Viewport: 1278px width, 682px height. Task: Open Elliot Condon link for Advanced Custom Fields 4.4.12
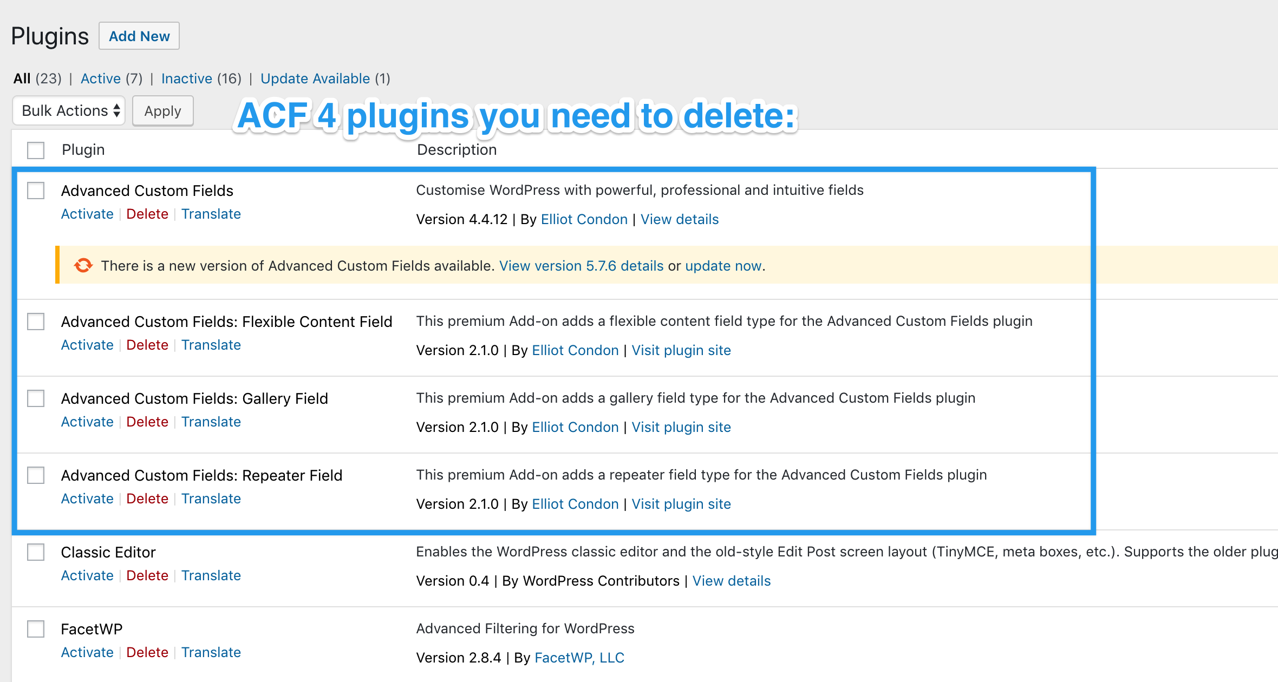(584, 219)
